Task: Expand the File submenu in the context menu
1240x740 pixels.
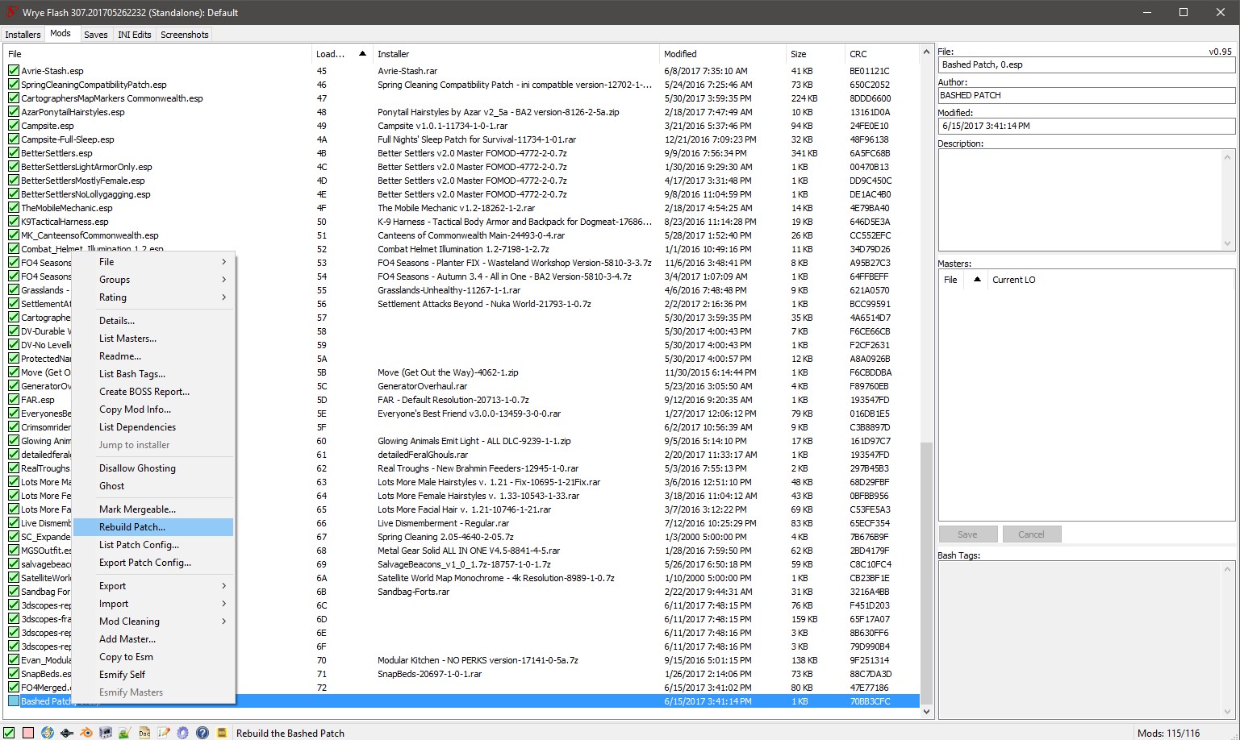Action: click(153, 262)
